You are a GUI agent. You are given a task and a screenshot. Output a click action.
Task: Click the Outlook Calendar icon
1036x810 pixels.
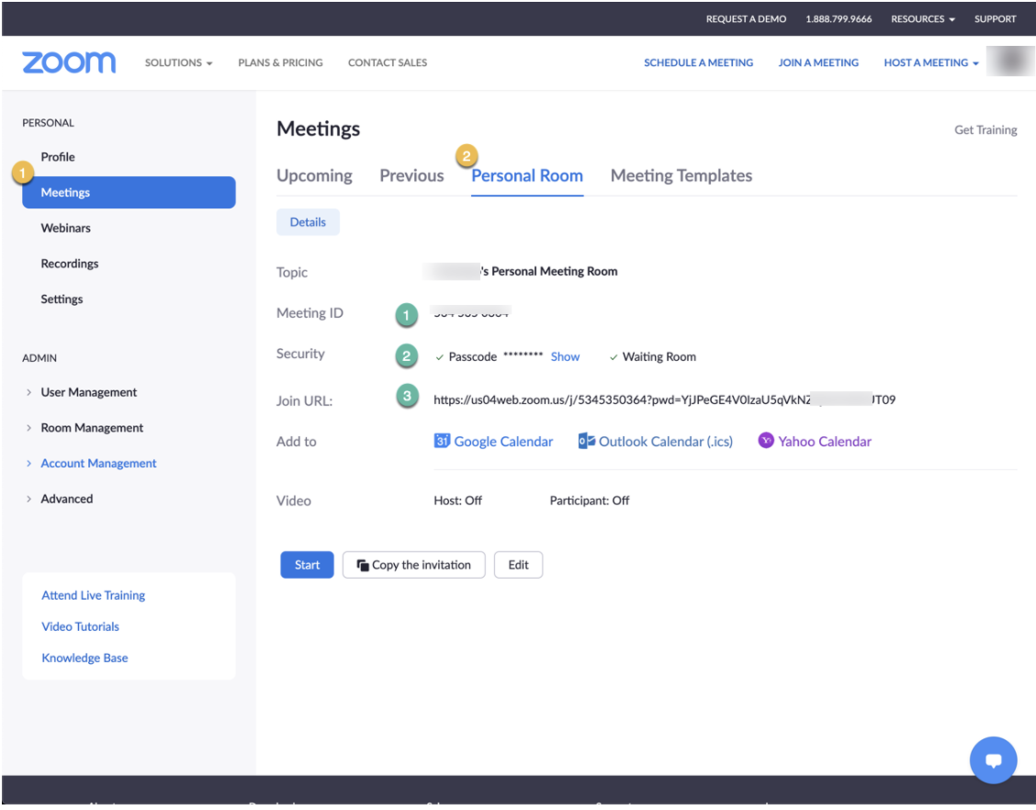(586, 442)
